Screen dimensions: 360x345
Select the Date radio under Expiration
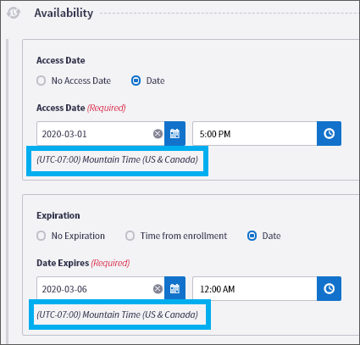pos(252,236)
